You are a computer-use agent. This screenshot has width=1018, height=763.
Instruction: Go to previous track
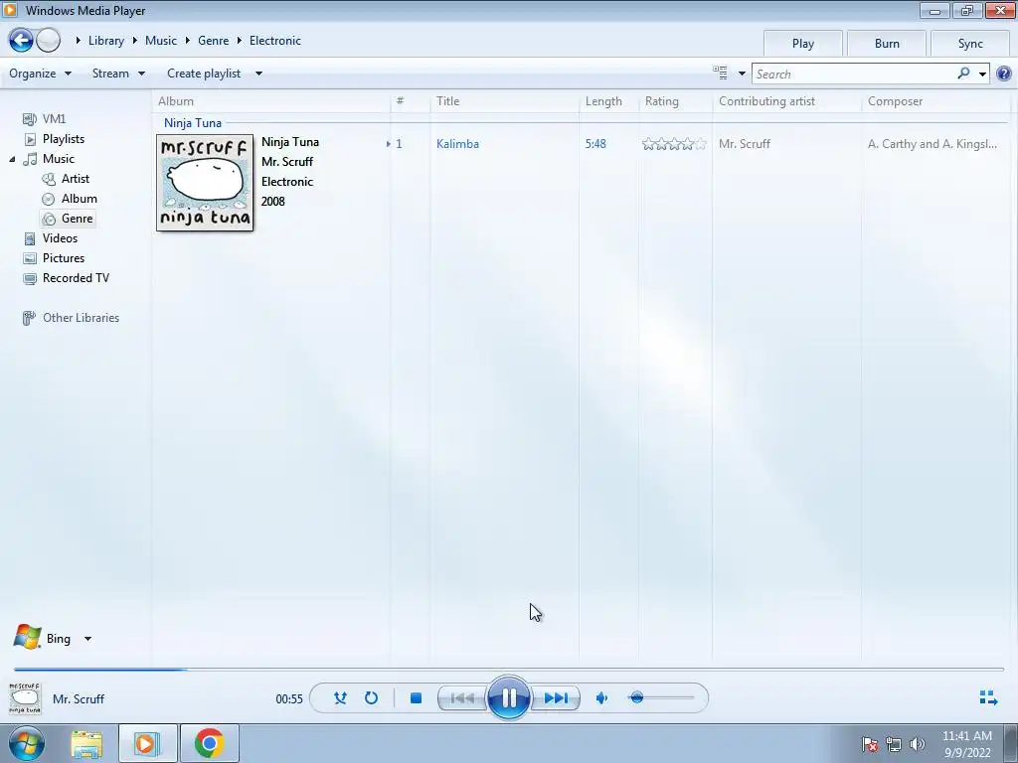pyautogui.click(x=462, y=698)
